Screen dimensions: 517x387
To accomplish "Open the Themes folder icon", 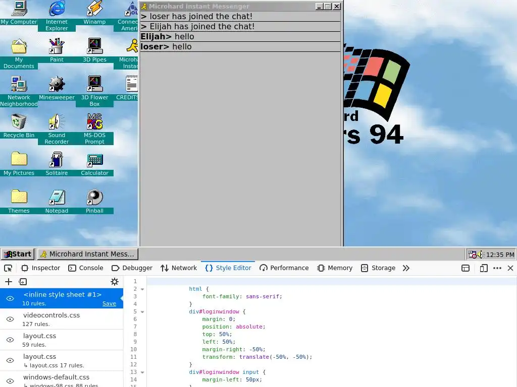I will (19, 202).
